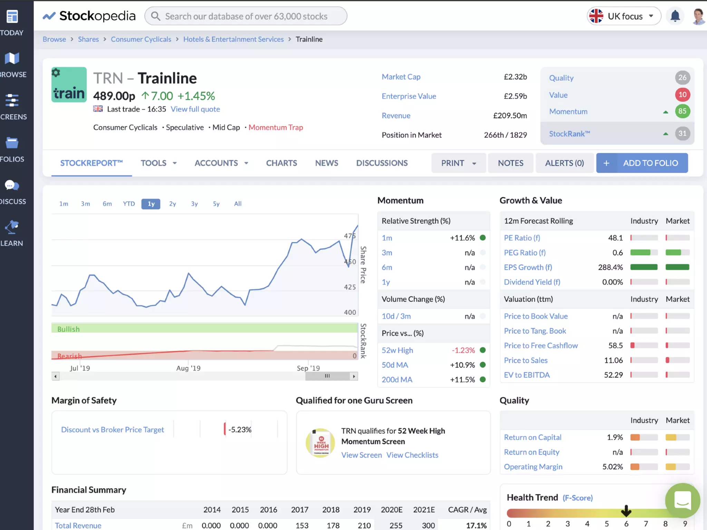Open the Discuss chat bubbles icon
This screenshot has width=707, height=530.
click(12, 185)
